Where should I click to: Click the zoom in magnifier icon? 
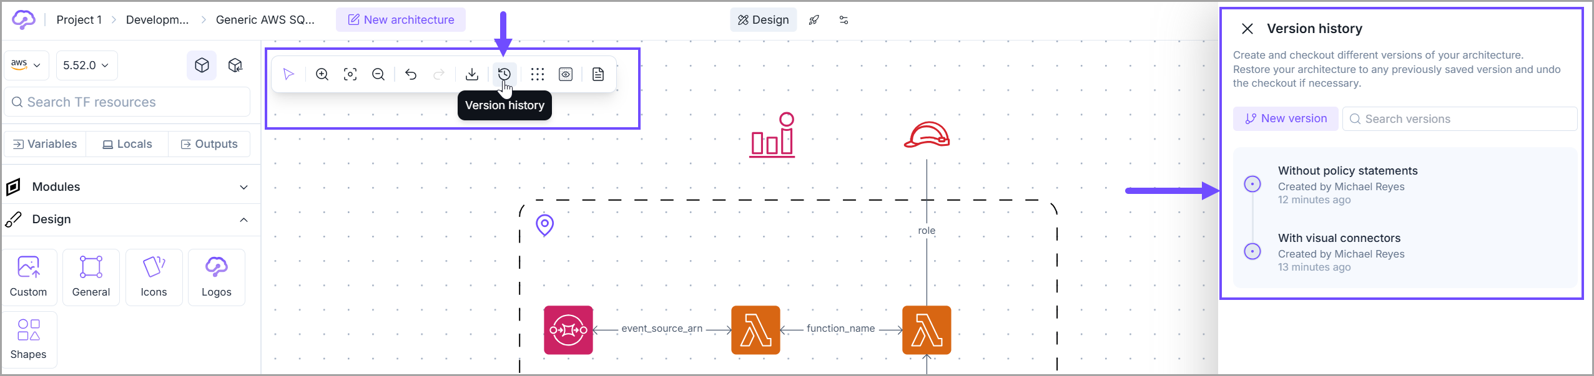click(x=322, y=75)
